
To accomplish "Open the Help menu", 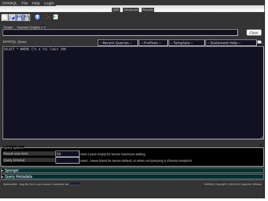I will pos(36,3).
